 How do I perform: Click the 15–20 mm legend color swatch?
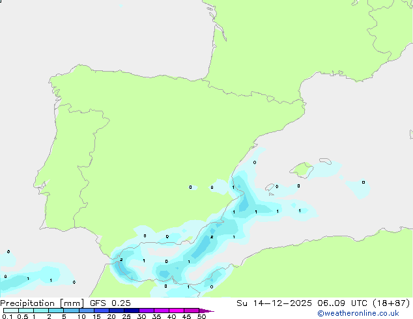coord(102,311)
